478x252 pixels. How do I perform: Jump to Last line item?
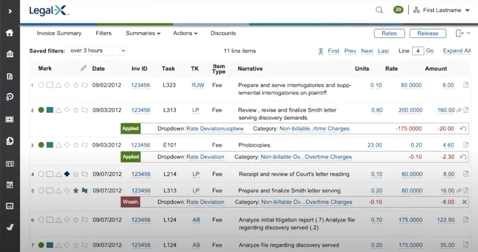pyautogui.click(x=383, y=51)
